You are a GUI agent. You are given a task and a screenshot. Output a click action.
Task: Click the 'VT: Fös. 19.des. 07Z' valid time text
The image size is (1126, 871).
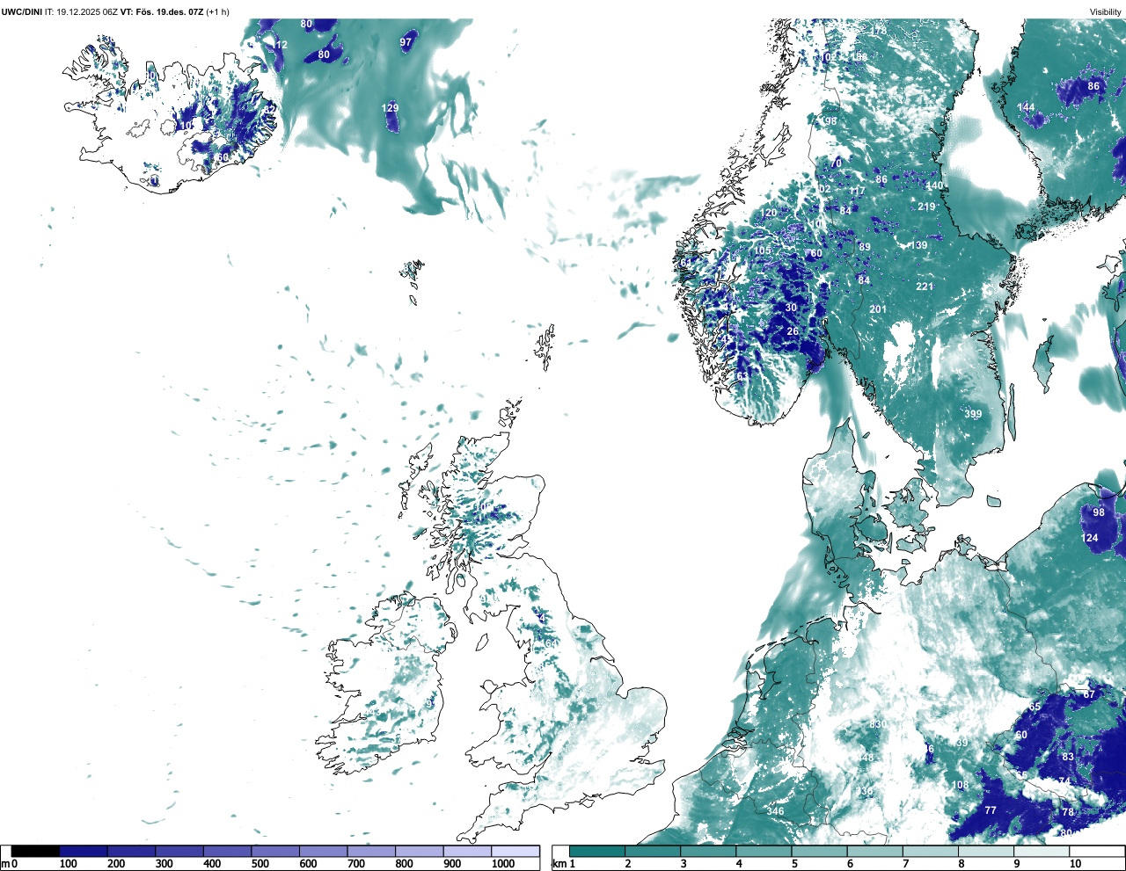click(x=162, y=11)
